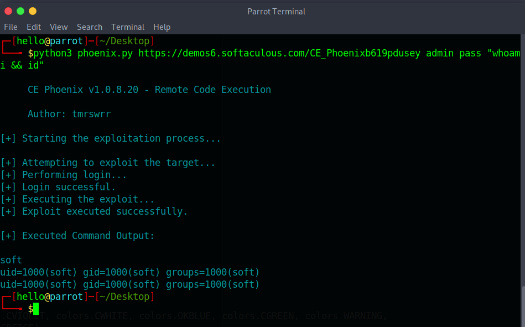Click 'python3' in the command line
525x327 pixels.
tap(53, 53)
